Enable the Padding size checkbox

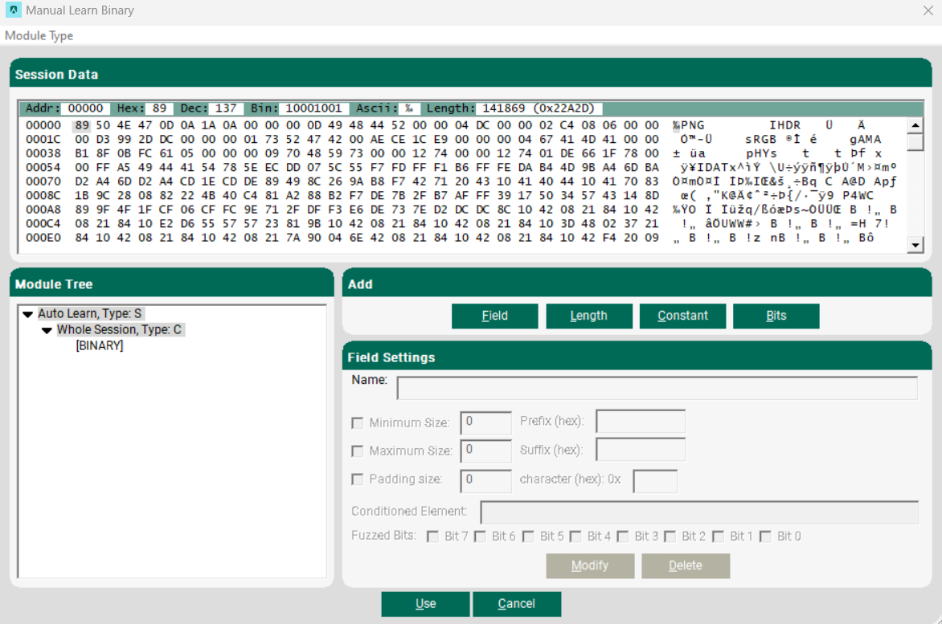tap(358, 479)
